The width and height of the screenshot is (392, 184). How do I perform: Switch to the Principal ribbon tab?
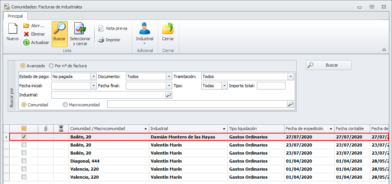(x=15, y=16)
